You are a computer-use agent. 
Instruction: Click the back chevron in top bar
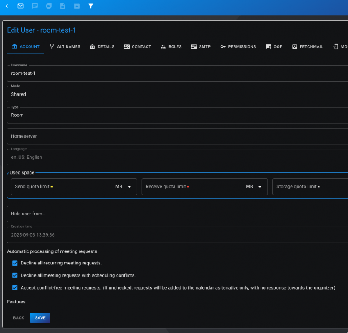click(7, 6)
